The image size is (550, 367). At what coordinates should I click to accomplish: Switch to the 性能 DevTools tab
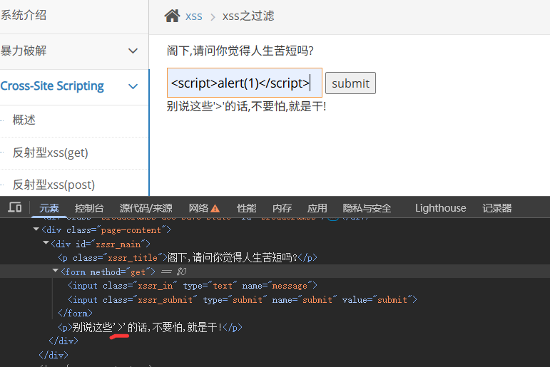[247, 208]
